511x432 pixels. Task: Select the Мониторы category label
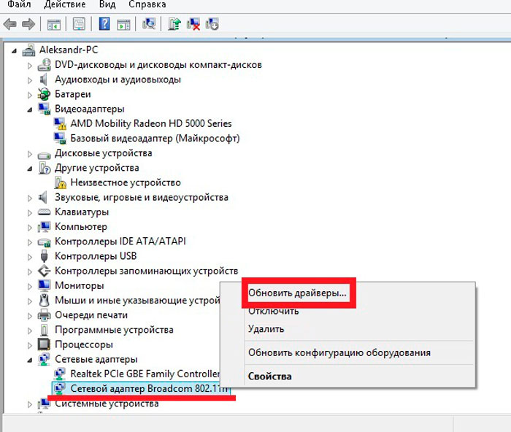coord(79,285)
